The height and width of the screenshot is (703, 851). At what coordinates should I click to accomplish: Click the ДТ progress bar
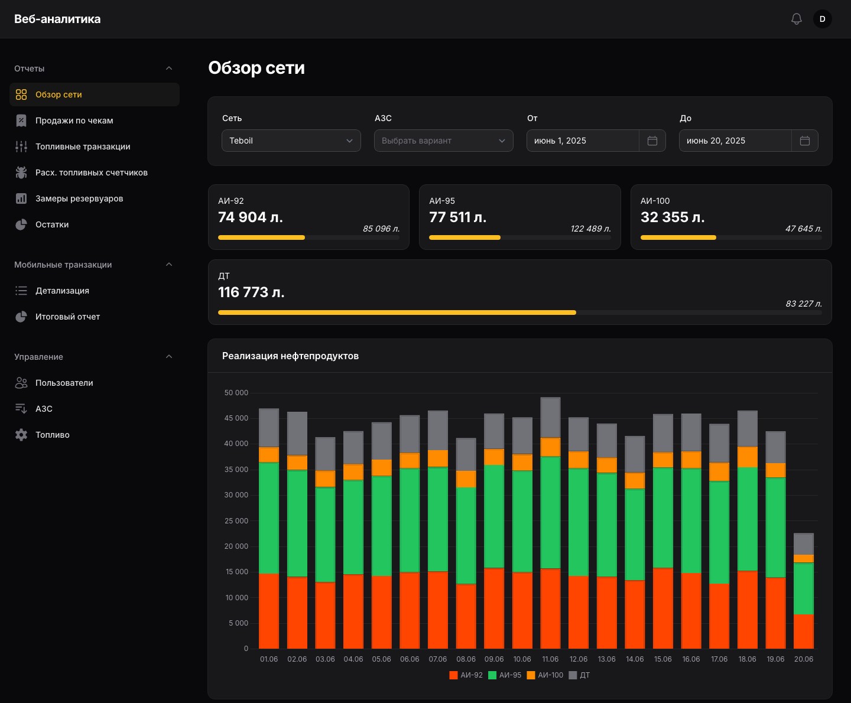(520, 313)
